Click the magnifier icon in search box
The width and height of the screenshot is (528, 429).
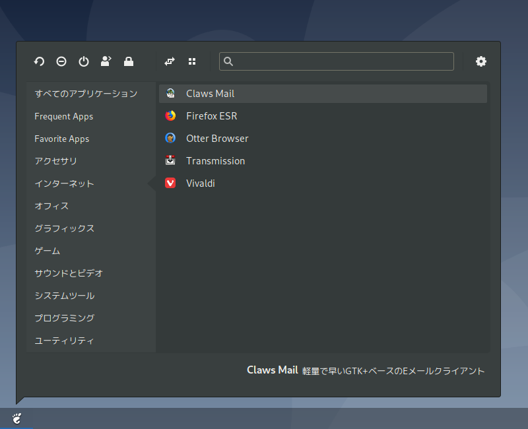pos(228,61)
